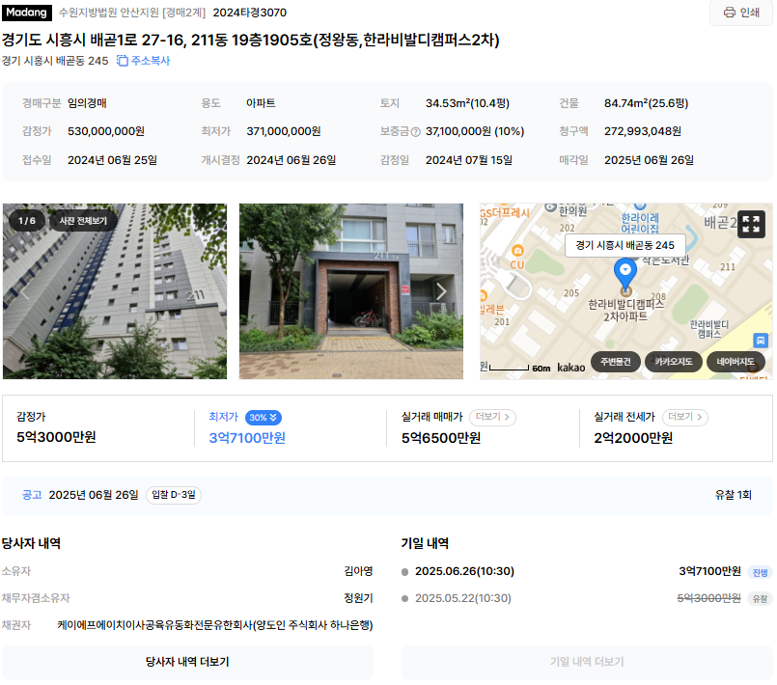The height and width of the screenshot is (685, 777).
Task: Click the first apartment tower photo
Action: pyautogui.click(x=115, y=291)
